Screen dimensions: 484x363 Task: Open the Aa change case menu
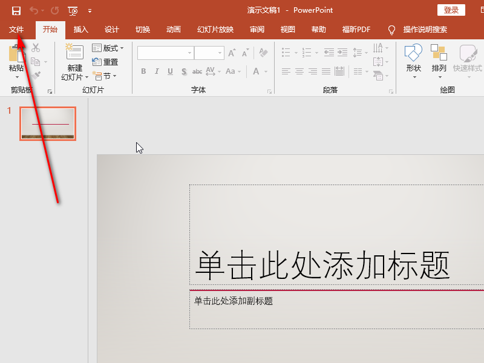pos(233,71)
